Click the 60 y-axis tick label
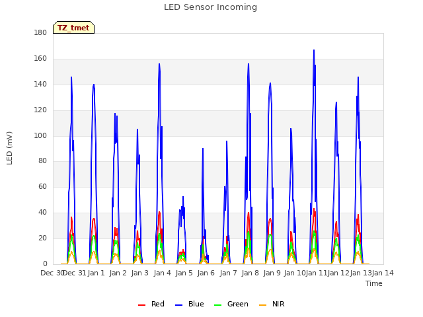The image size is (423, 317). (42, 186)
